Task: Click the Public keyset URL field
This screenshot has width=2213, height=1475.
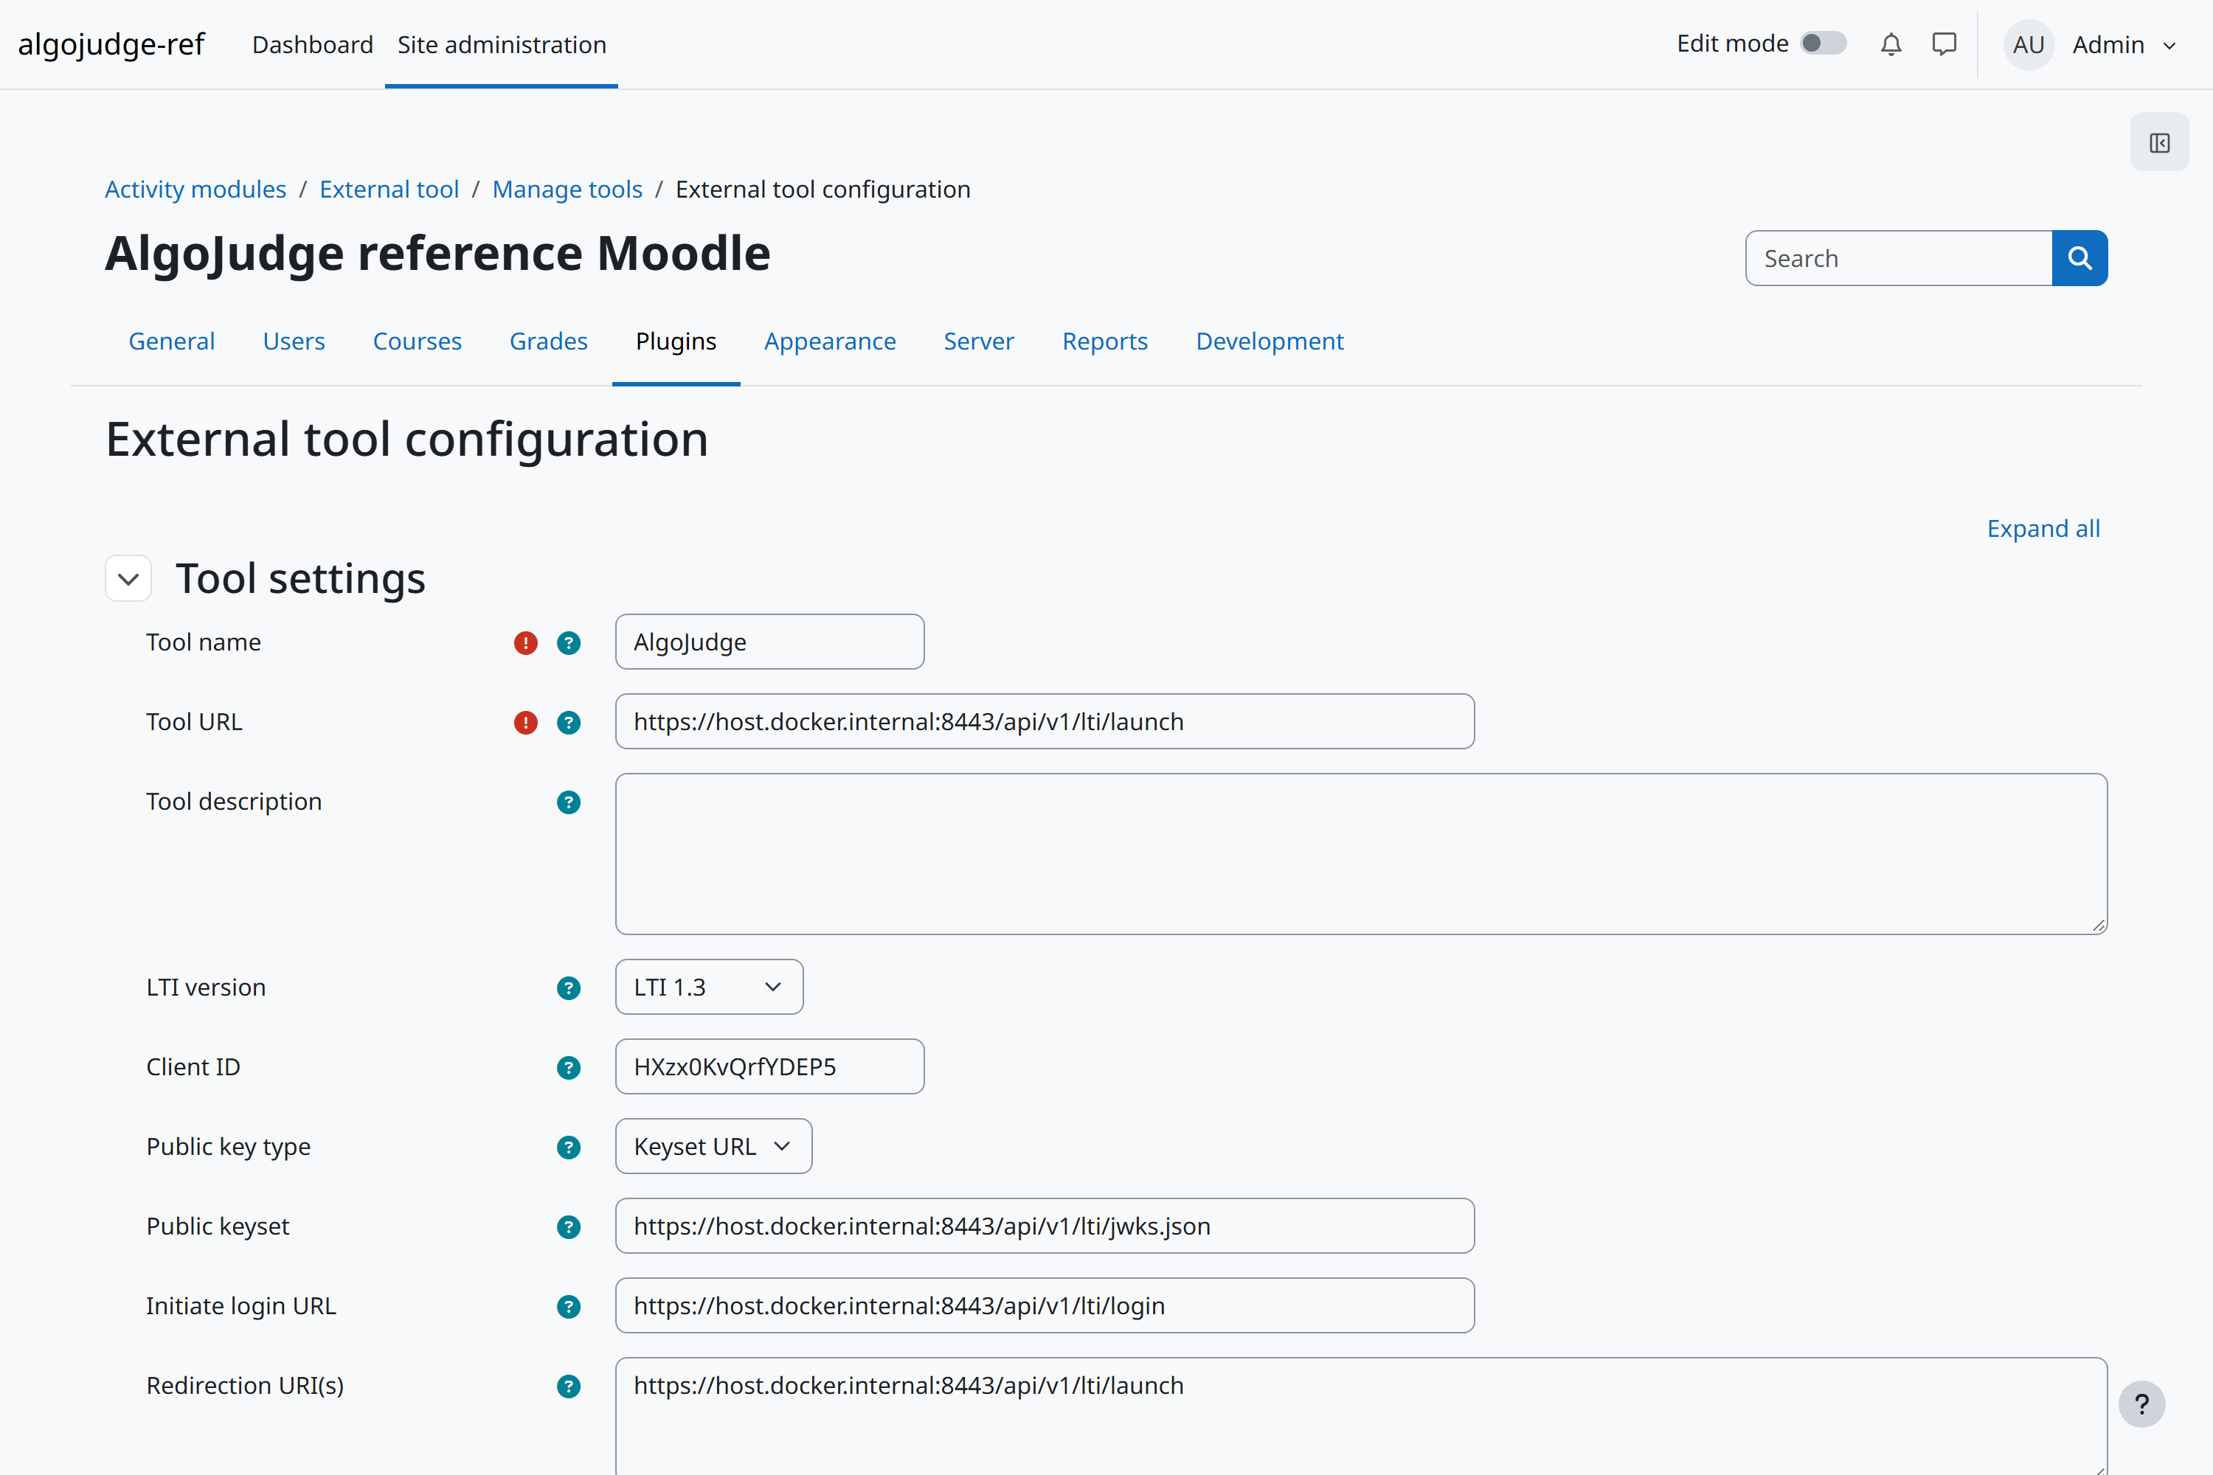Action: [1045, 1226]
